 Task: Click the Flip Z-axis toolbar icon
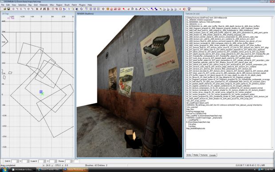tap(28, 9)
